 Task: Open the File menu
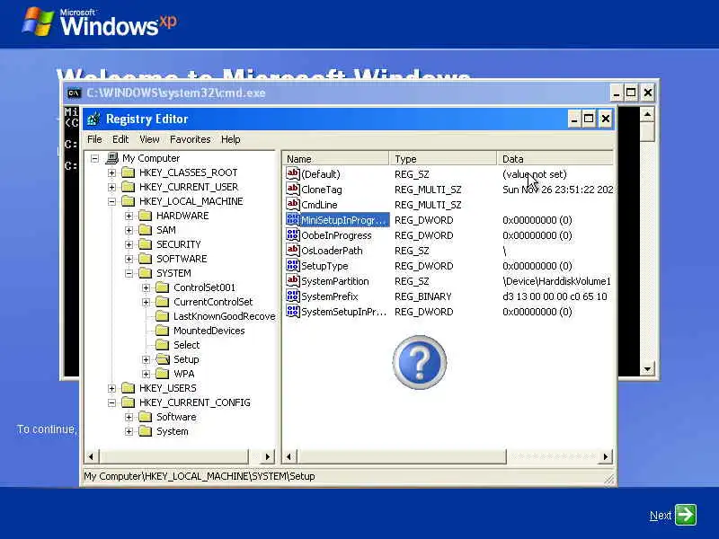94,139
